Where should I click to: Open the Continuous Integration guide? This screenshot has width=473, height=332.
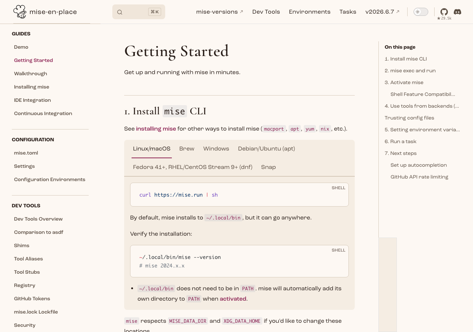tap(43, 114)
